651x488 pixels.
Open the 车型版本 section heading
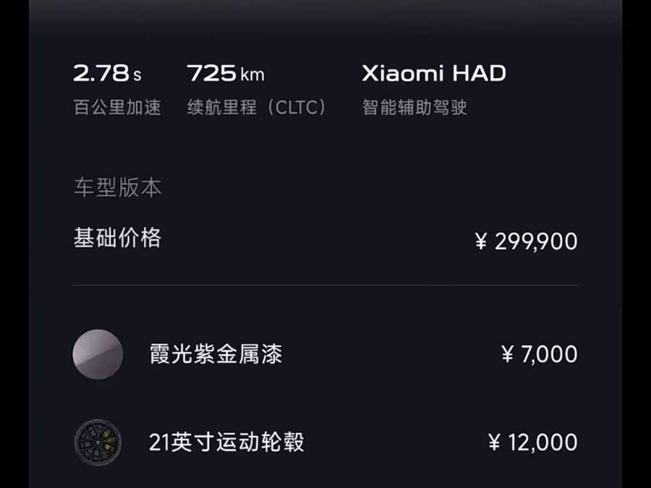(x=117, y=188)
